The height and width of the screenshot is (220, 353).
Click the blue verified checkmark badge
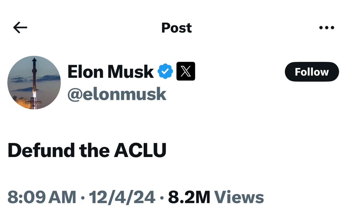(165, 71)
